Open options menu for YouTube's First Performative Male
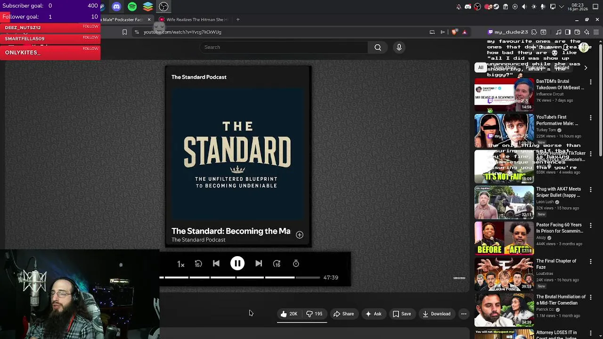603x339 pixels. point(591,118)
